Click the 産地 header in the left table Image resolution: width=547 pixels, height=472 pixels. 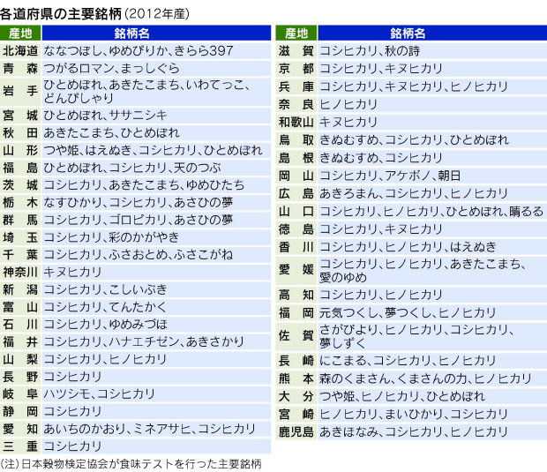click(20, 33)
